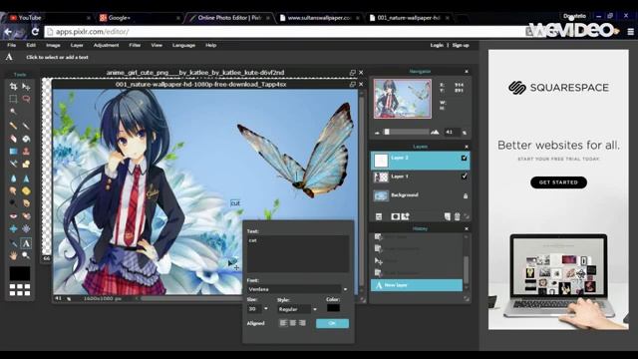Click inside the Text input area
The width and height of the screenshot is (638, 359).
[x=298, y=254]
